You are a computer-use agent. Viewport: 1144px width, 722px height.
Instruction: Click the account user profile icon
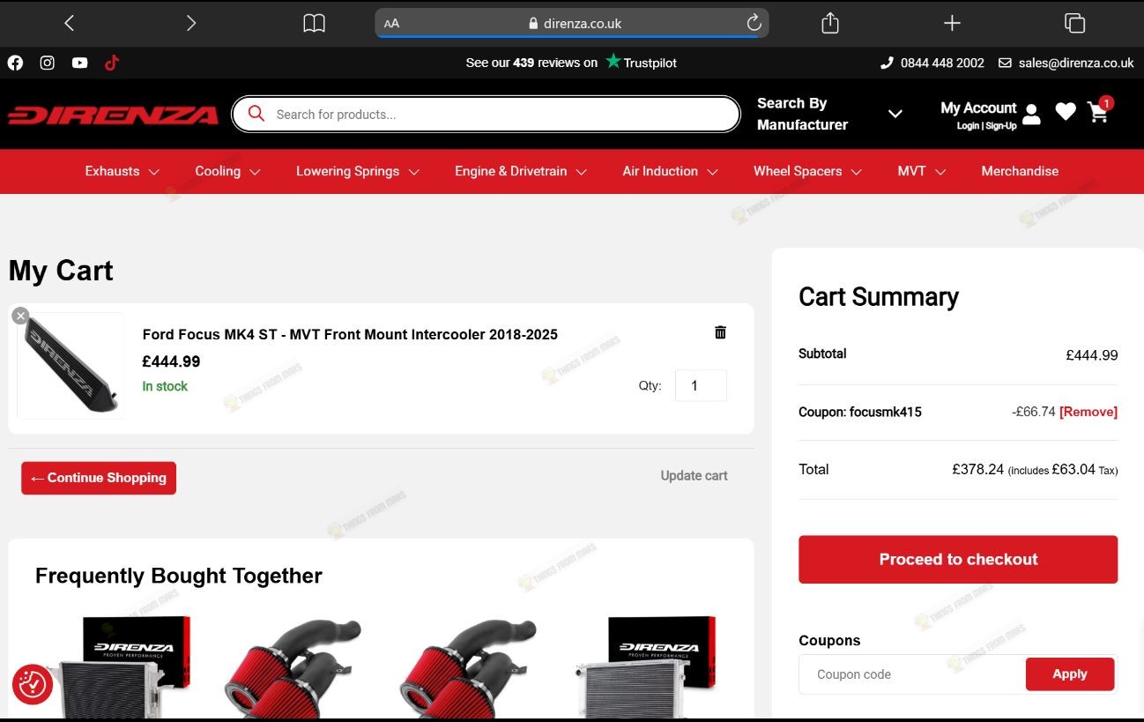click(x=1032, y=114)
